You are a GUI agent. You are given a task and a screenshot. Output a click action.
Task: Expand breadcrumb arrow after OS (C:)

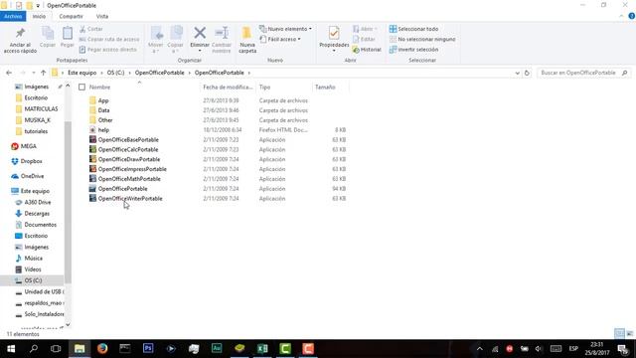[130, 73]
